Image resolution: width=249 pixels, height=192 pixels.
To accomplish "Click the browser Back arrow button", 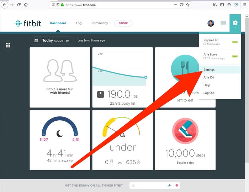I will click(4, 5).
